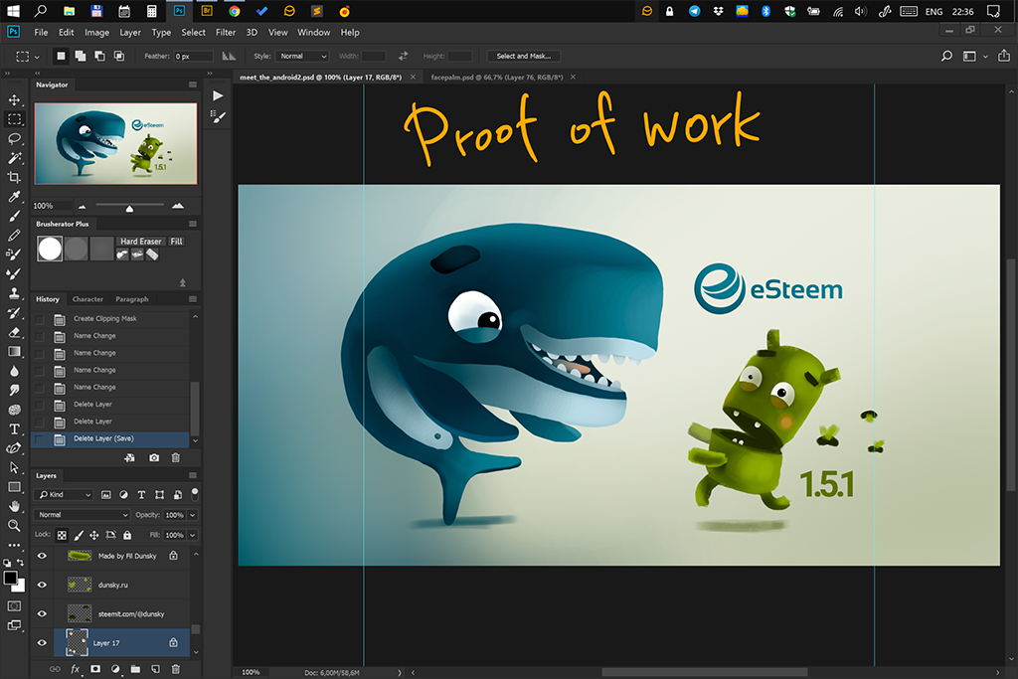Image resolution: width=1018 pixels, height=679 pixels.
Task: Switch to the facepalm.psd document tab
Action: [x=497, y=78]
